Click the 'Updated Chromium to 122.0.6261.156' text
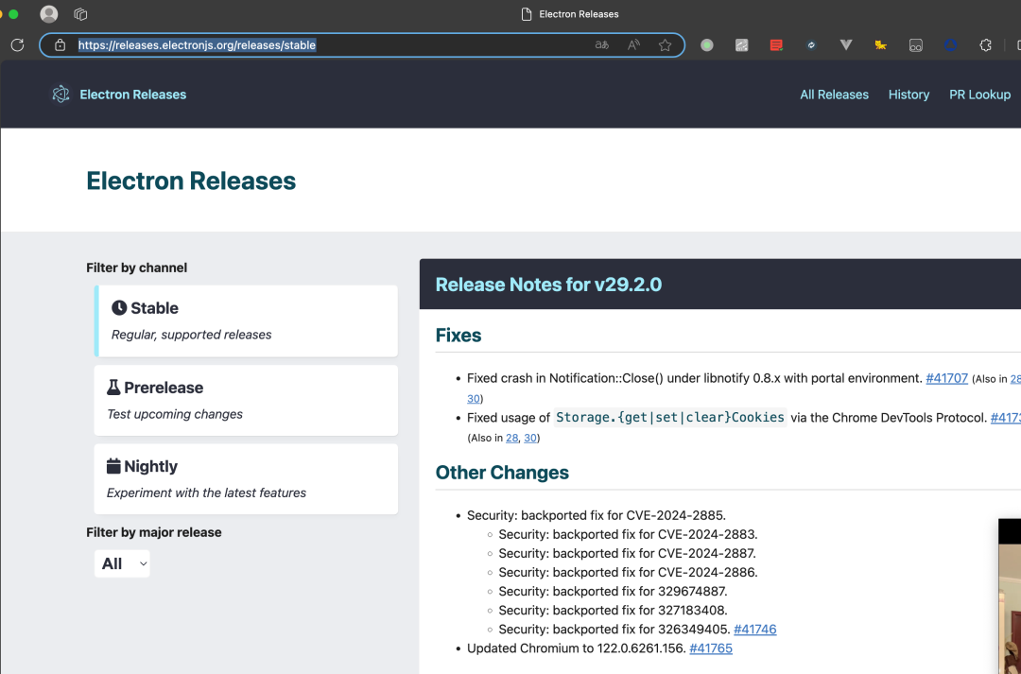The image size is (1021, 674). (x=577, y=648)
